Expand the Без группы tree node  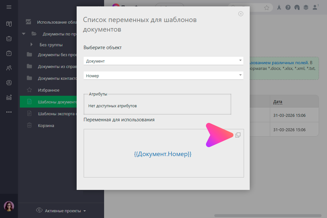tap(31, 45)
